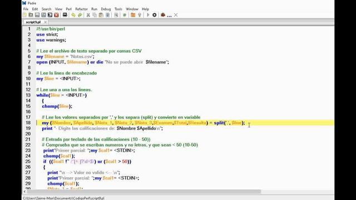Open the File menu
This screenshot has height=200, width=356.
(x=26, y=9)
